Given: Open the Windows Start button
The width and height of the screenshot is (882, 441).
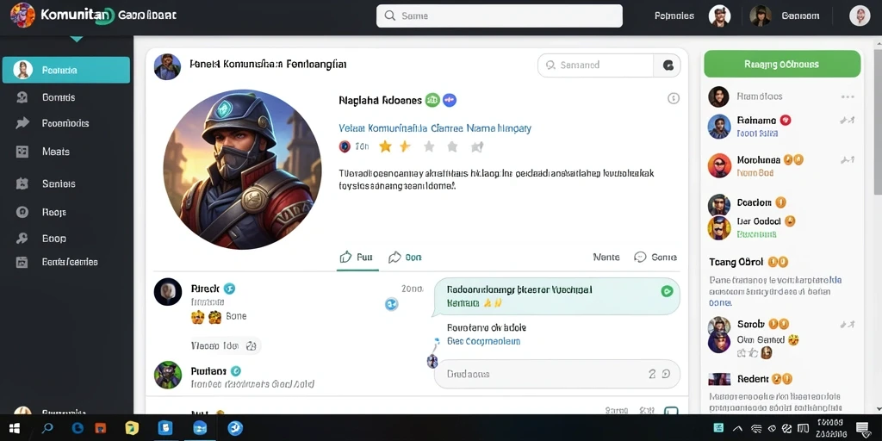Looking at the screenshot, I should click(15, 428).
